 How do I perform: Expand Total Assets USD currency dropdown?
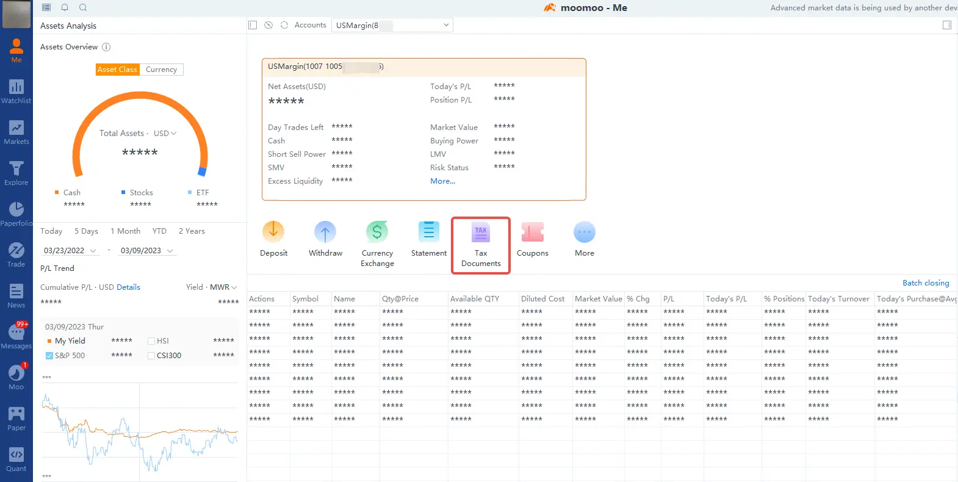coord(165,133)
